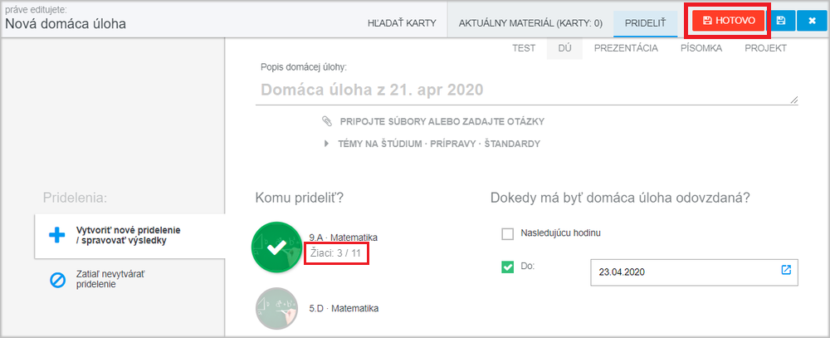Choose TEST assignment type

pyautogui.click(x=524, y=48)
